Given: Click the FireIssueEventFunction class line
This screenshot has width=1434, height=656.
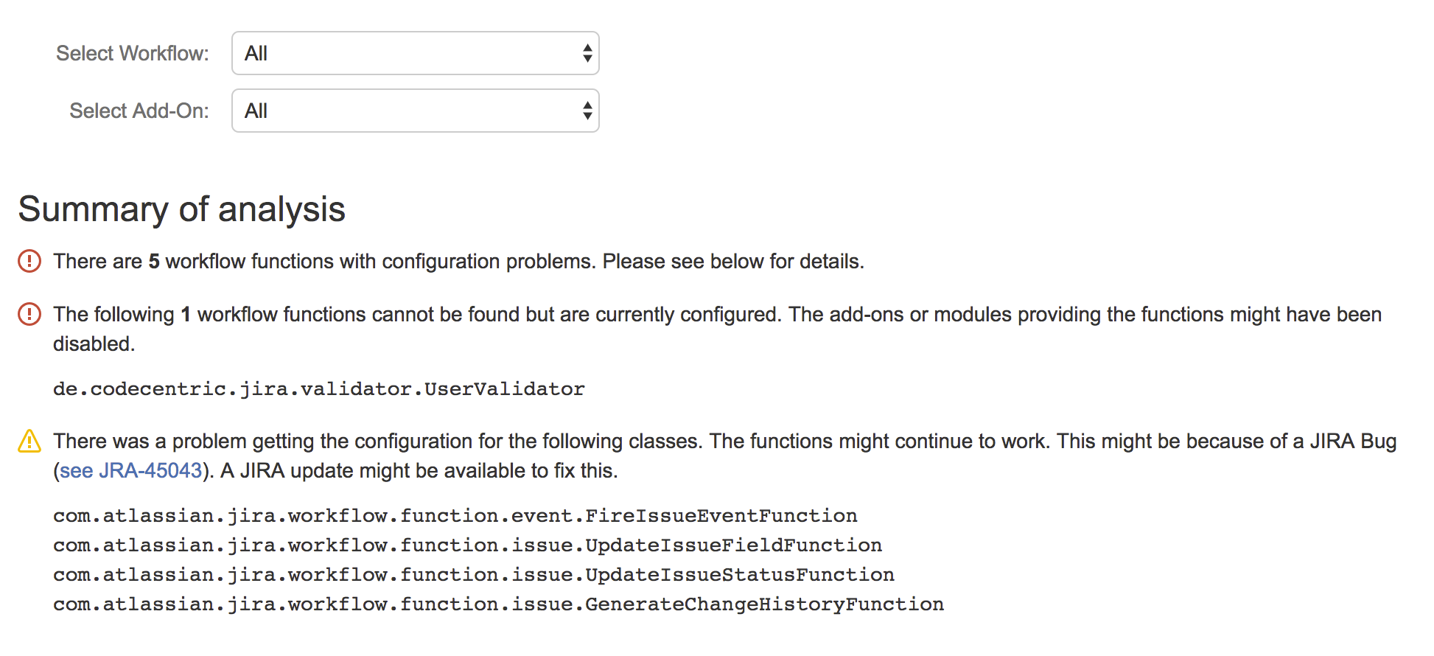Looking at the screenshot, I should click(x=455, y=515).
